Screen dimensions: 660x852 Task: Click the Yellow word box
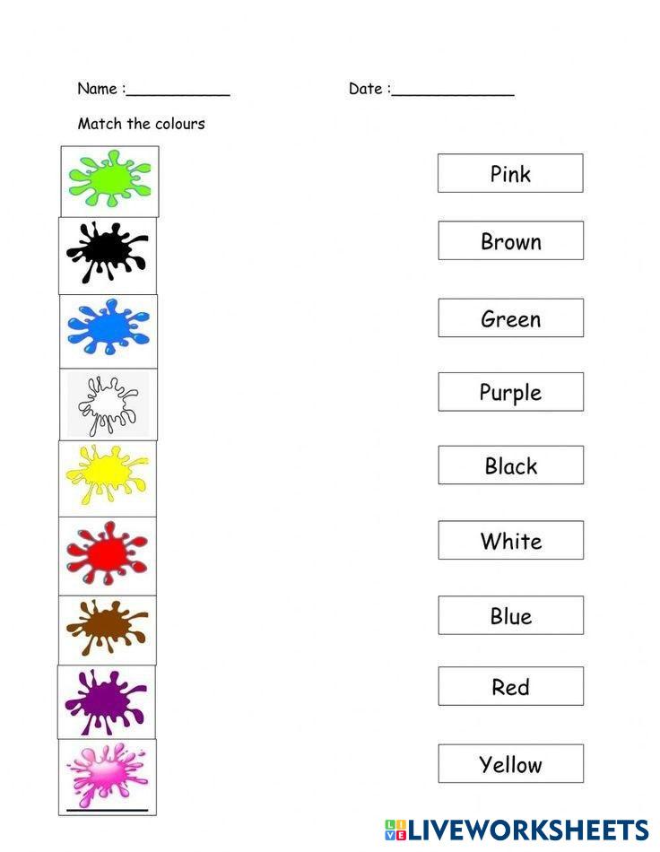point(510,764)
